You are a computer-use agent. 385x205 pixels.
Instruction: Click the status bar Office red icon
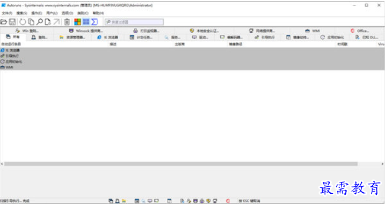[228, 201]
